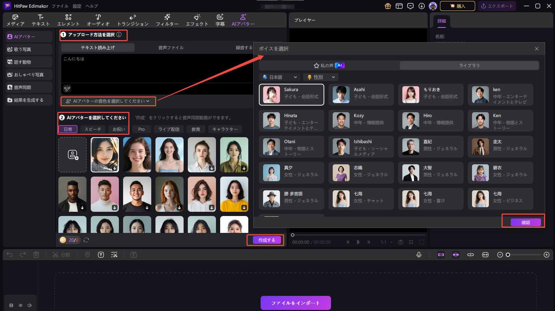Click the ファイルをインポート button
Screen dimensions: 555x311
point(295,303)
